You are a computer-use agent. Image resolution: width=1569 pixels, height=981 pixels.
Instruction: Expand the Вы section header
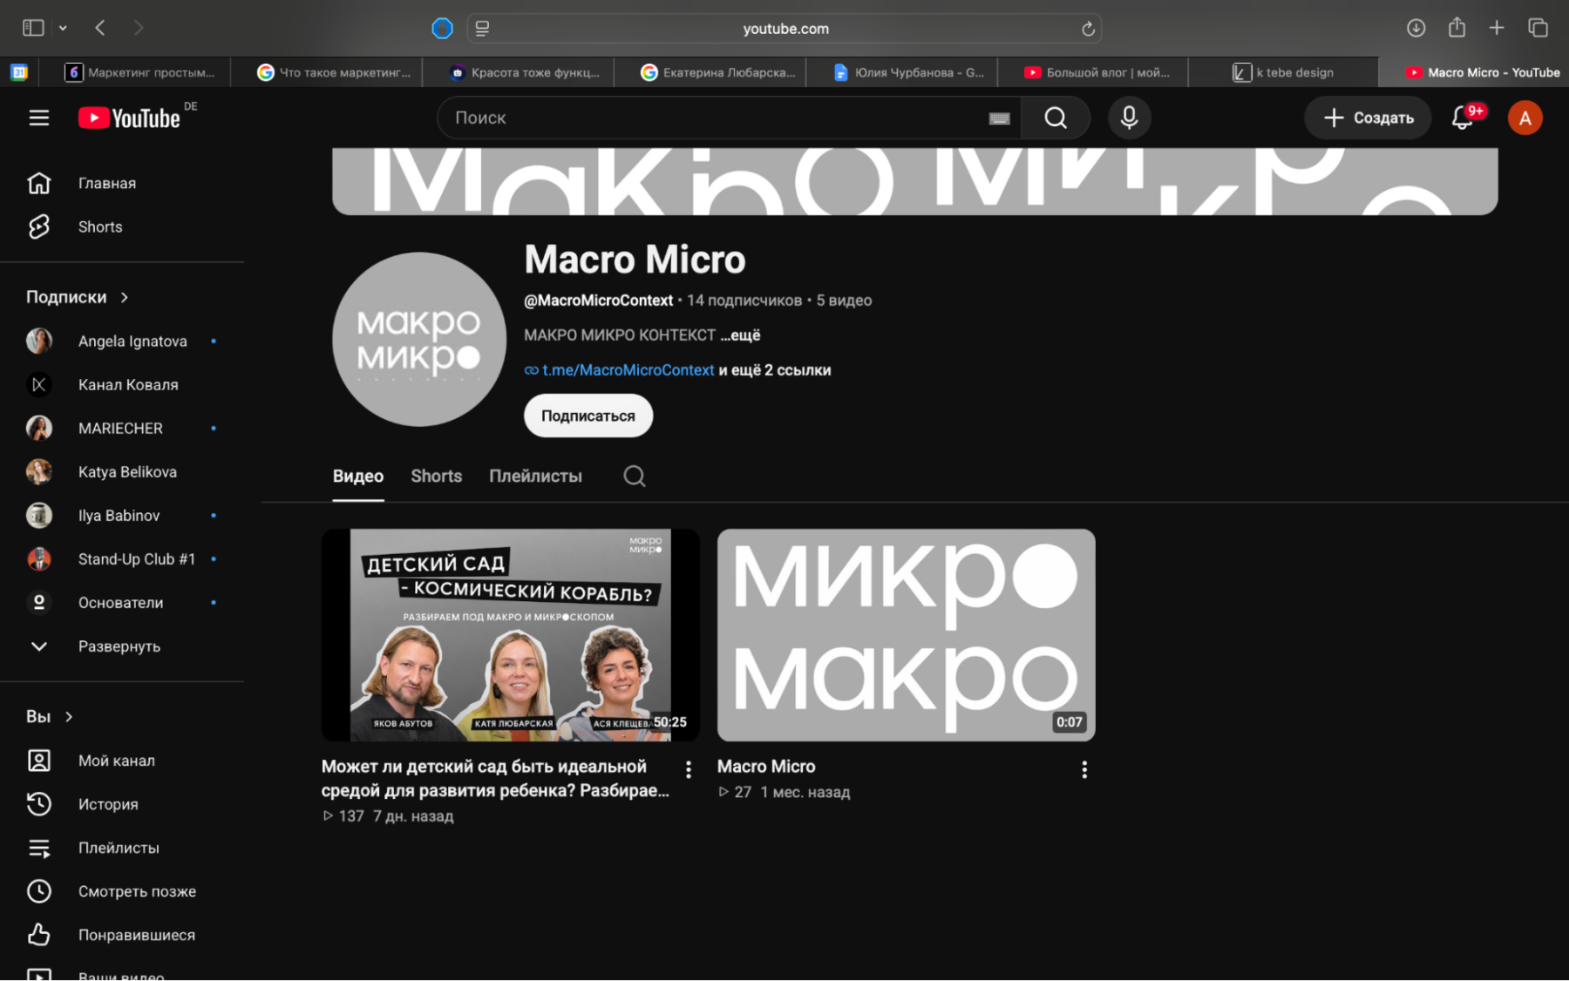[x=50, y=716]
